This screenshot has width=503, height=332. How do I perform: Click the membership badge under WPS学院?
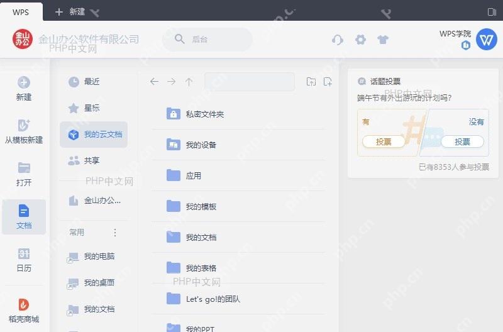tap(466, 45)
